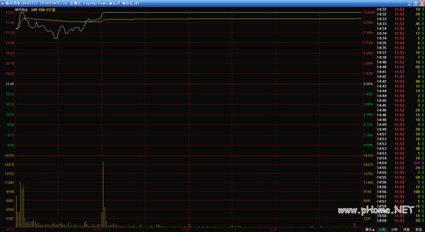Viewport: 425px width, 232px height.
Task: Click the 0.00% baseline label on the right axis
Action: click(x=368, y=84)
